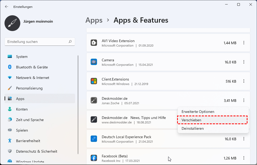Open Datenschutz & Sicherheit shield icon
257x165 pixels.
pyautogui.click(x=10, y=151)
